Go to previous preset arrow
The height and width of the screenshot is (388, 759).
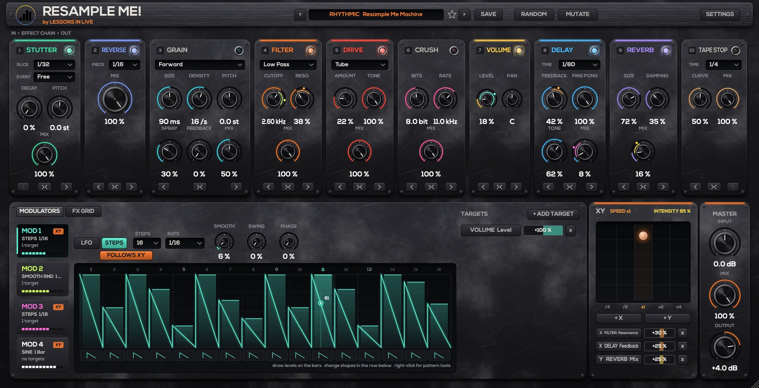300,14
